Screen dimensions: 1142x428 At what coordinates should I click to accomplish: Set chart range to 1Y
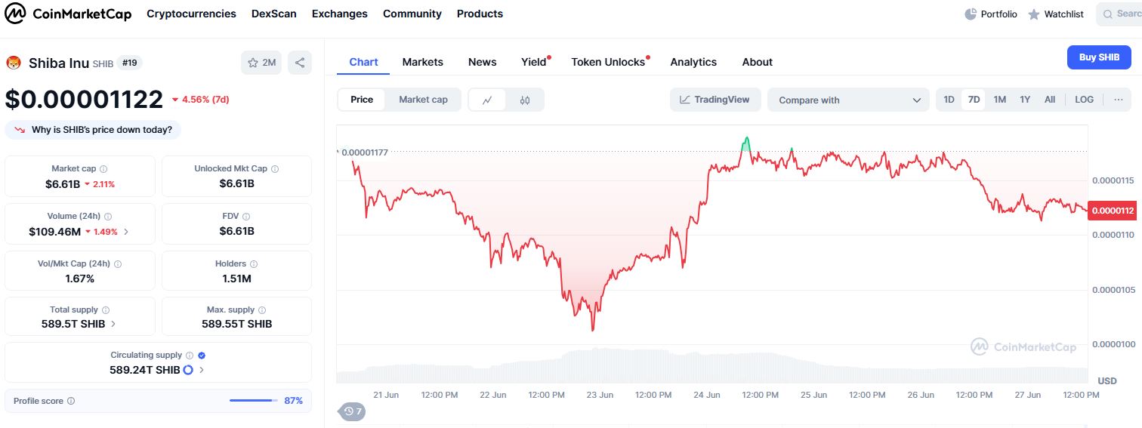click(1025, 100)
